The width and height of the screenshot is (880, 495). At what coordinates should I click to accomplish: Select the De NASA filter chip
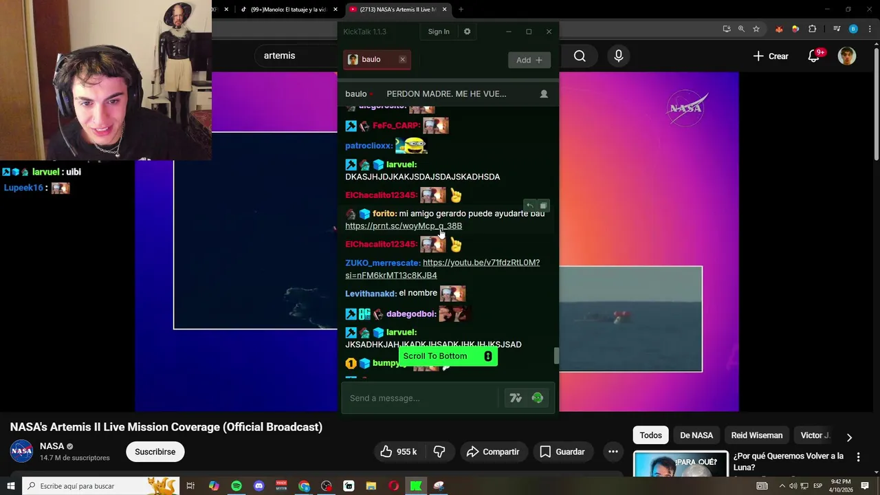tap(696, 435)
